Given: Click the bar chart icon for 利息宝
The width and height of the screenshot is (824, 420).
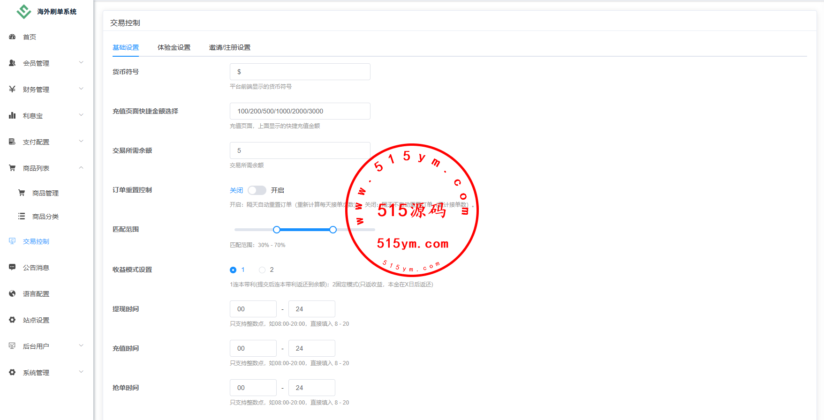Looking at the screenshot, I should tap(12, 115).
